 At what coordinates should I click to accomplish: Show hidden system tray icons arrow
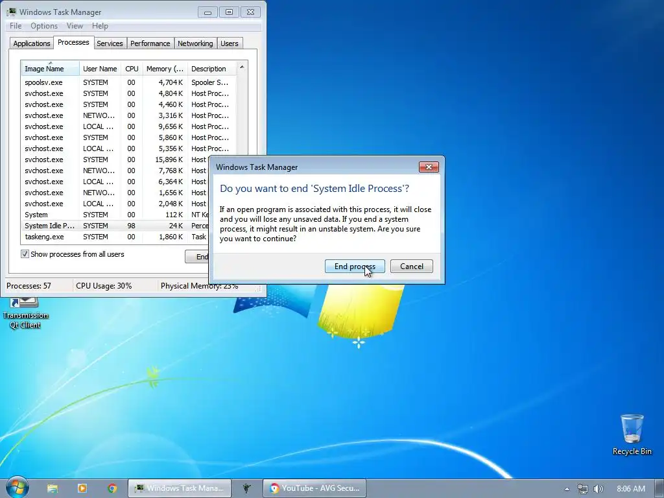567,489
